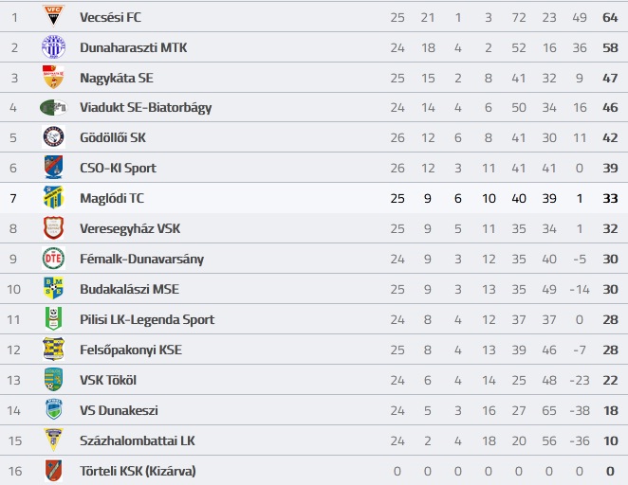Click the Törteli KSK red shield crest
The width and height of the screenshot is (628, 485).
pyautogui.click(x=53, y=470)
